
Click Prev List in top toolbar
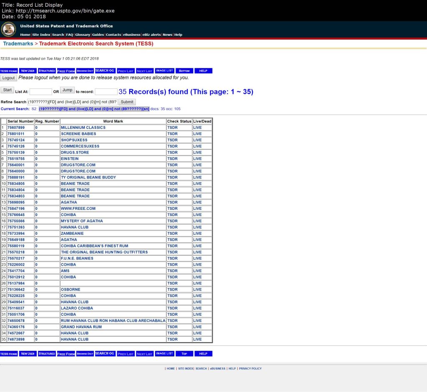(126, 71)
